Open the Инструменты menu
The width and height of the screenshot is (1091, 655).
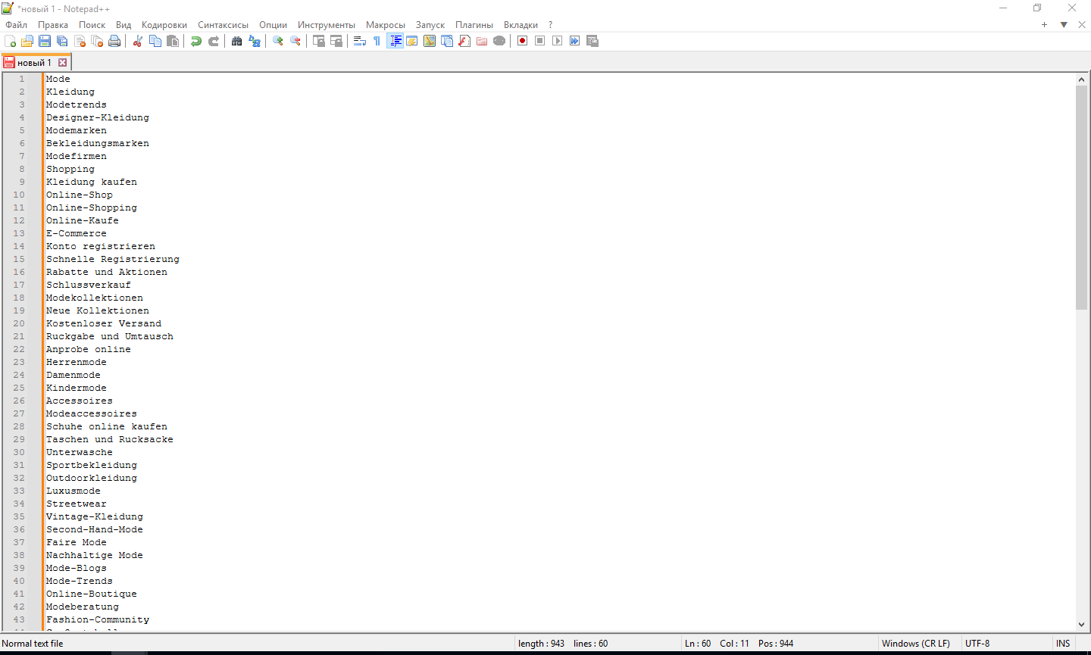tap(327, 25)
